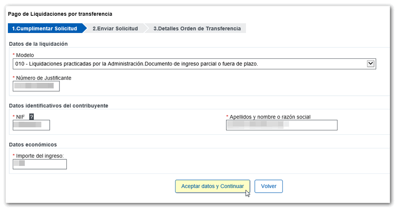
Task: Go to the '2.Enviar Solicitud' step
Action: tap(115, 29)
